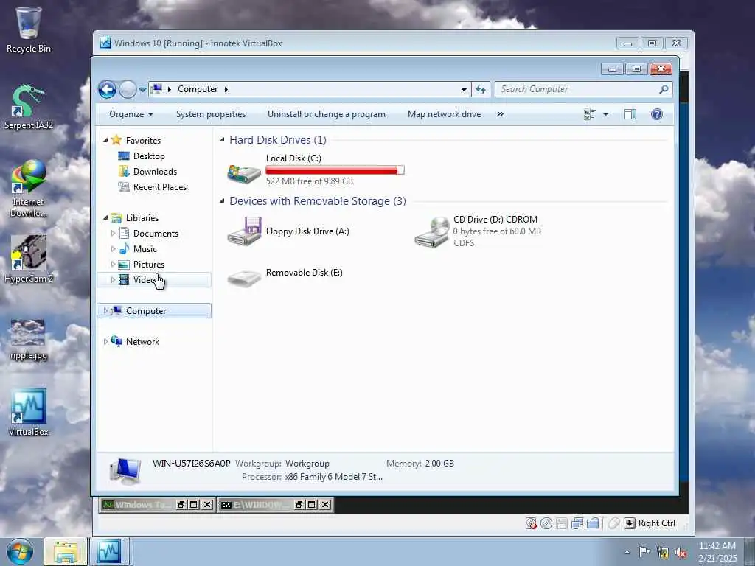Screen dimensions: 755x566
Task: Select Downloads under Favorites
Action: (155, 171)
